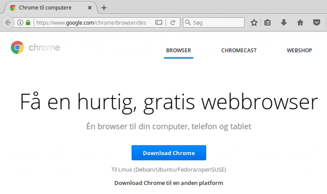Select the 'Chrome til computere' tab
The height and width of the screenshot is (194, 327).
(x=50, y=8)
